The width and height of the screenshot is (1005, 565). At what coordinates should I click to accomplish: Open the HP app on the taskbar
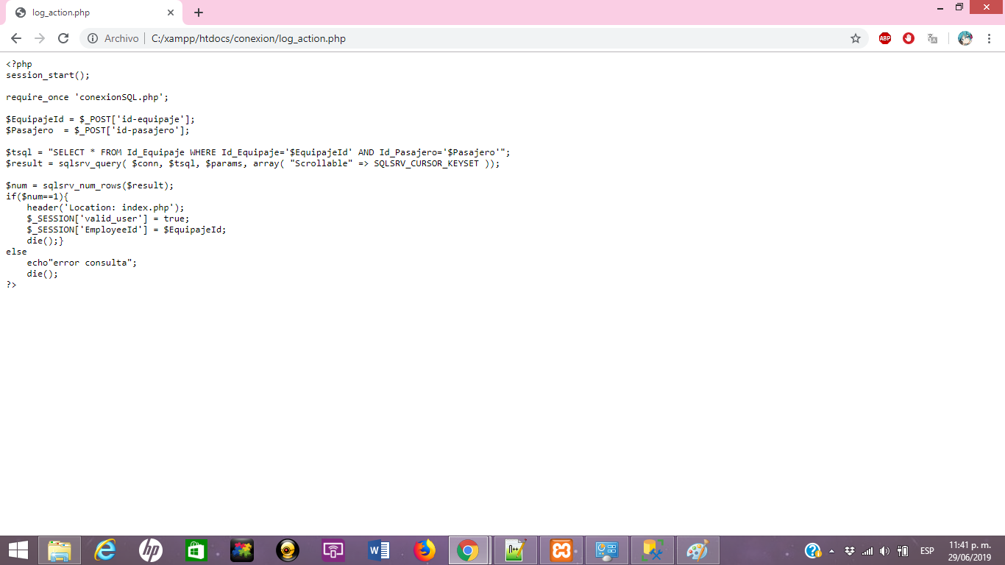(x=151, y=550)
